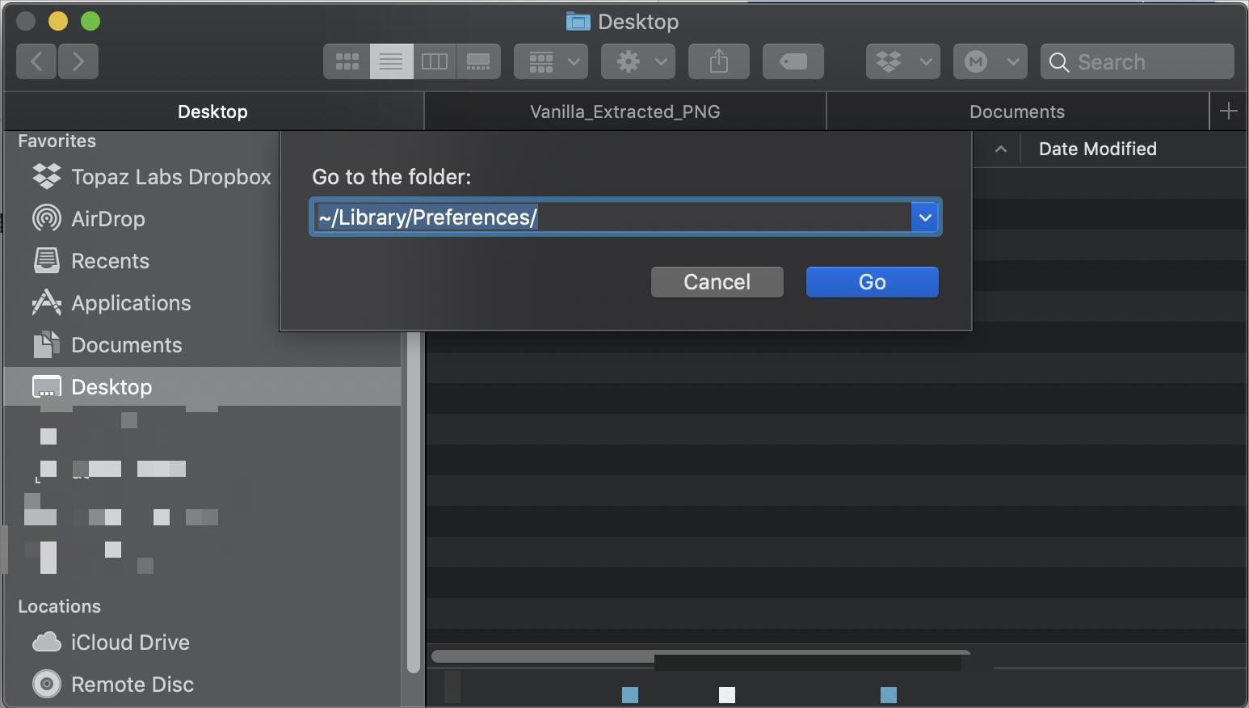Image resolution: width=1249 pixels, height=708 pixels.
Task: Open AirDrop from the sidebar
Action: [x=107, y=219]
